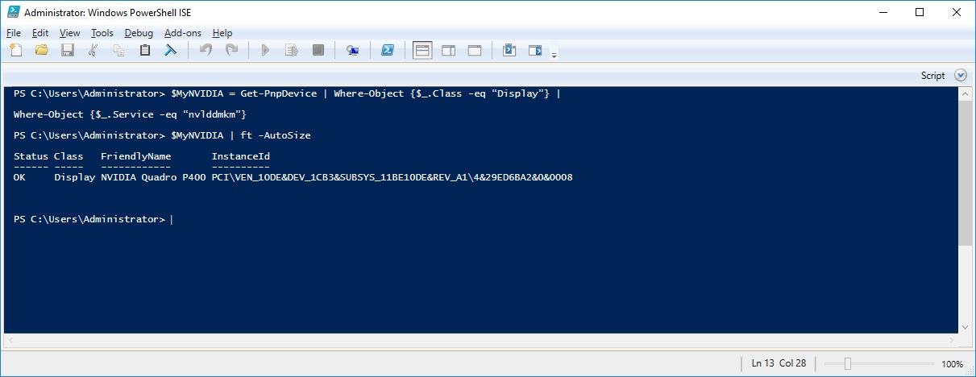Click the FriendlyName column header
976x377 pixels.
coord(135,156)
